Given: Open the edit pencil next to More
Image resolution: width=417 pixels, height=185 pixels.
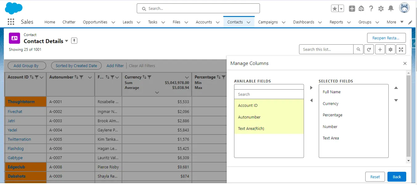Looking at the screenshot, I should [x=410, y=22].
